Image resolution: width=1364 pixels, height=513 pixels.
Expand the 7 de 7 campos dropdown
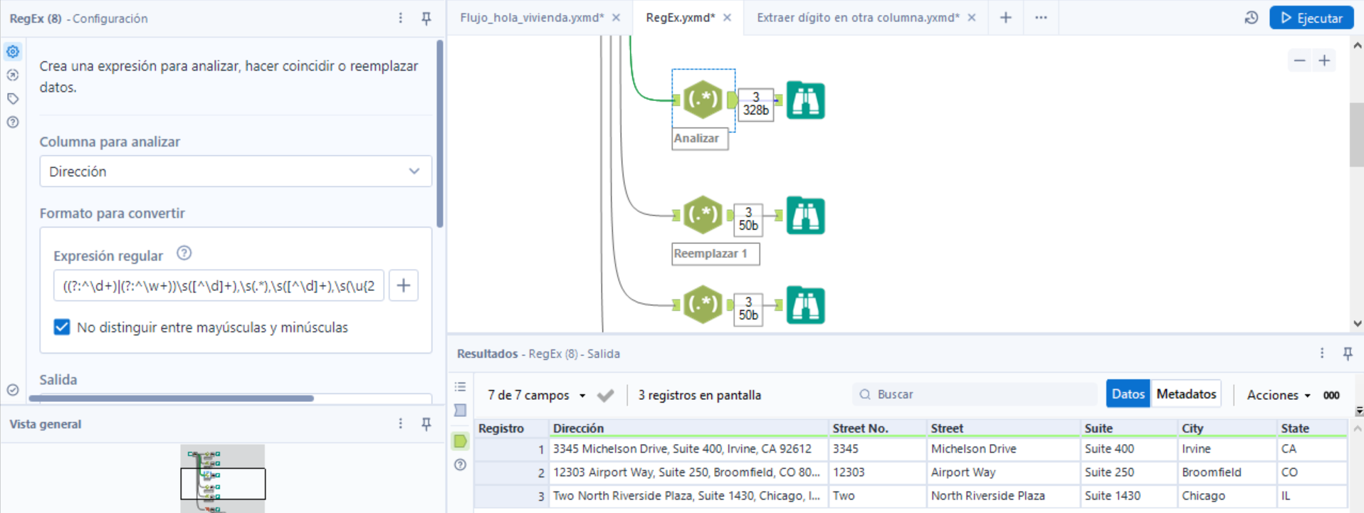(537, 395)
